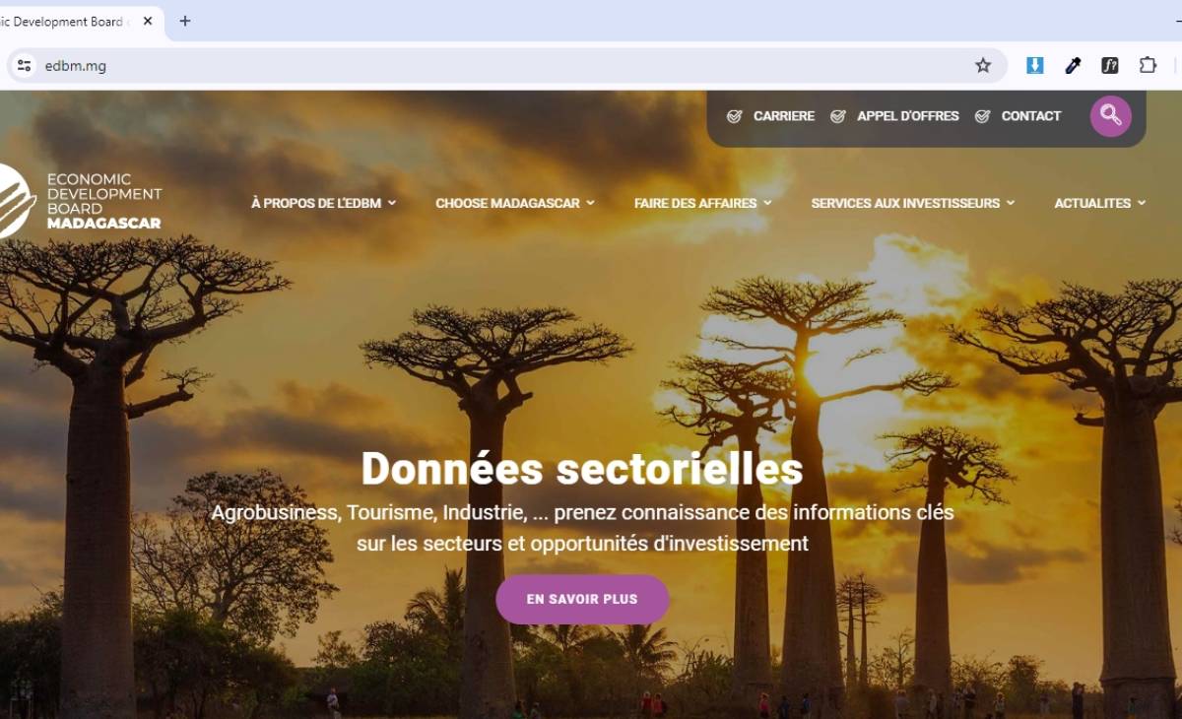
Task: Open the ACTUALITES menu
Action: coord(1100,203)
